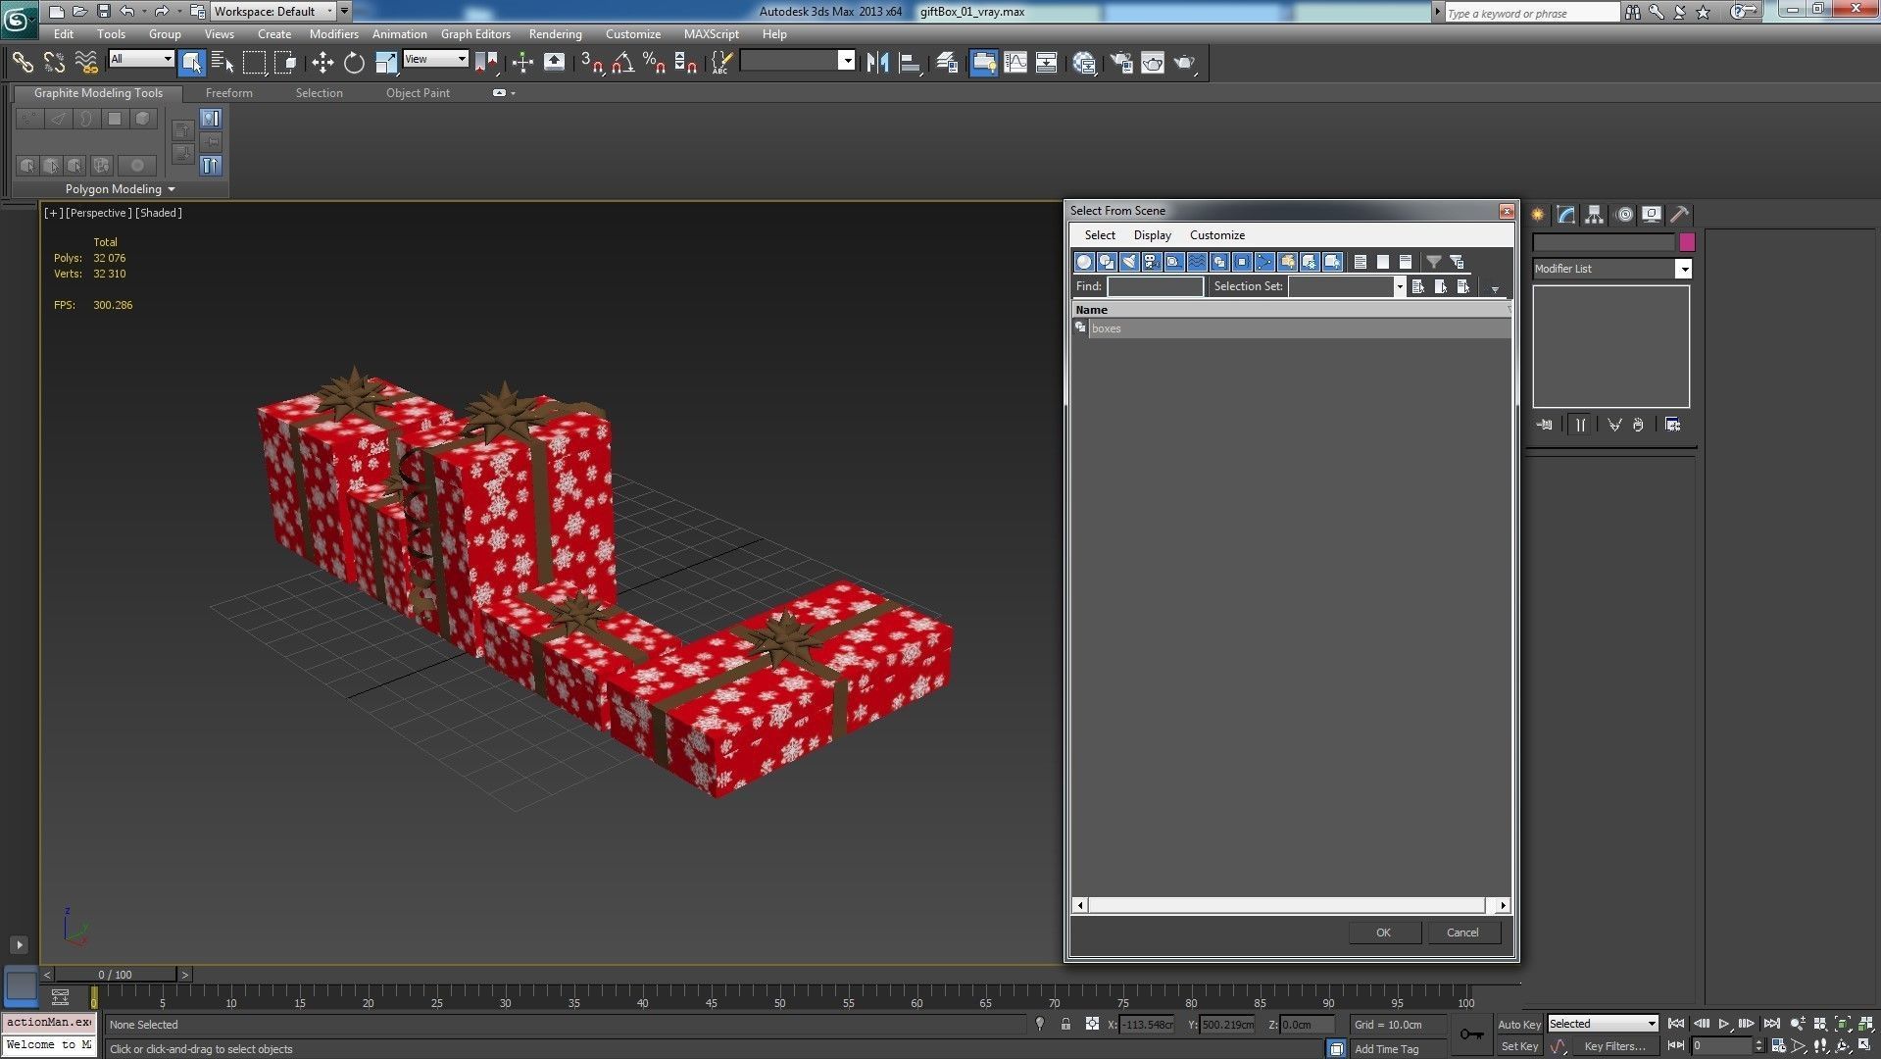Click Configure Modifier Sets under modifier stack

click(1672, 425)
